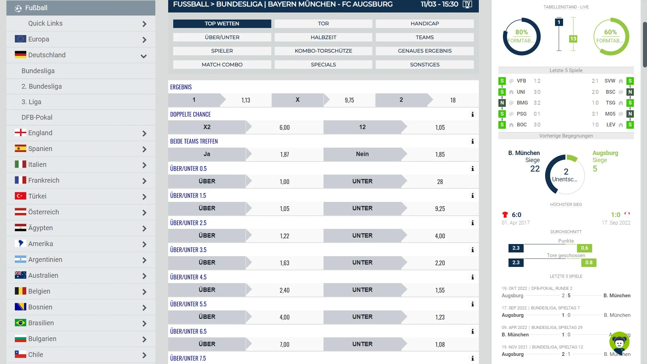Click the Türkei flag icon

point(21,196)
